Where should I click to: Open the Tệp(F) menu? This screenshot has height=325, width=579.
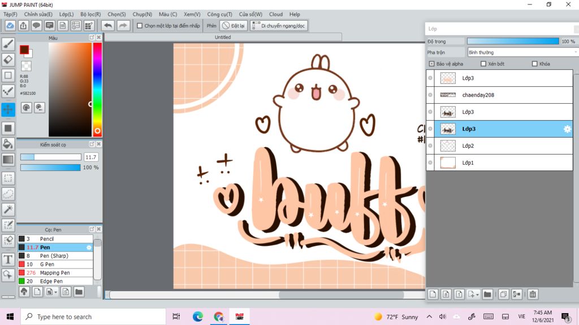(10, 14)
